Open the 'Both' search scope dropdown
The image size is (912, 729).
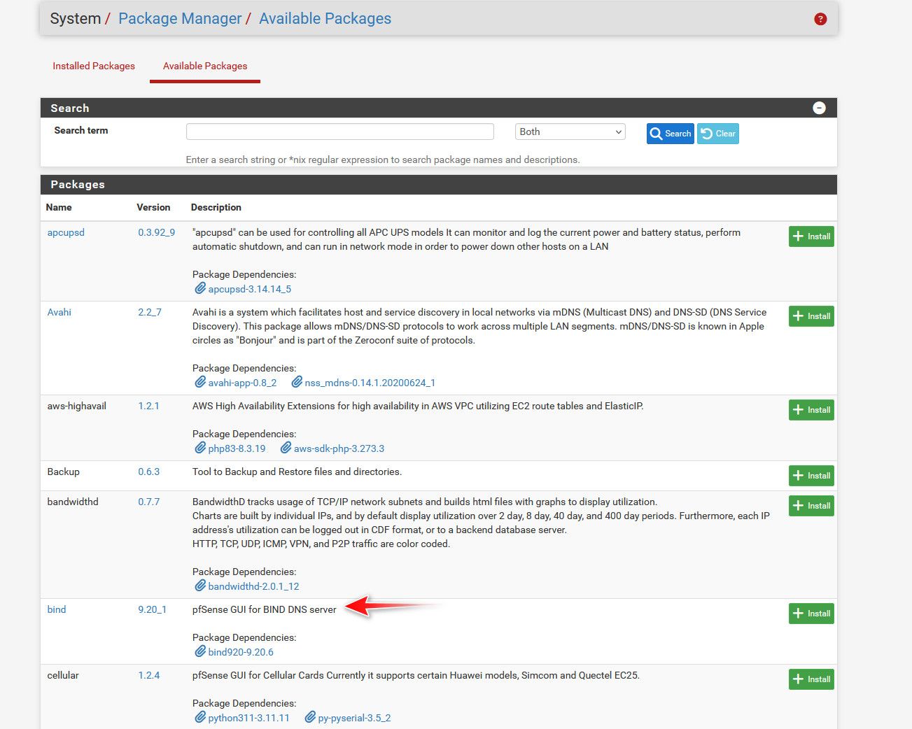pyautogui.click(x=570, y=132)
